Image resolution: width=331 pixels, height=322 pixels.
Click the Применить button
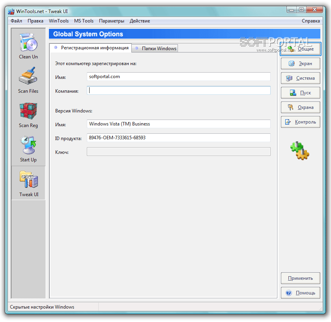pos(300,278)
